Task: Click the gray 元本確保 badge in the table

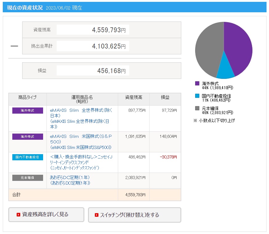Action: 28,178
